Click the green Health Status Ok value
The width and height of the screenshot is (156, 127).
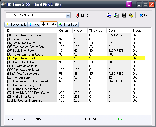pos(120,119)
